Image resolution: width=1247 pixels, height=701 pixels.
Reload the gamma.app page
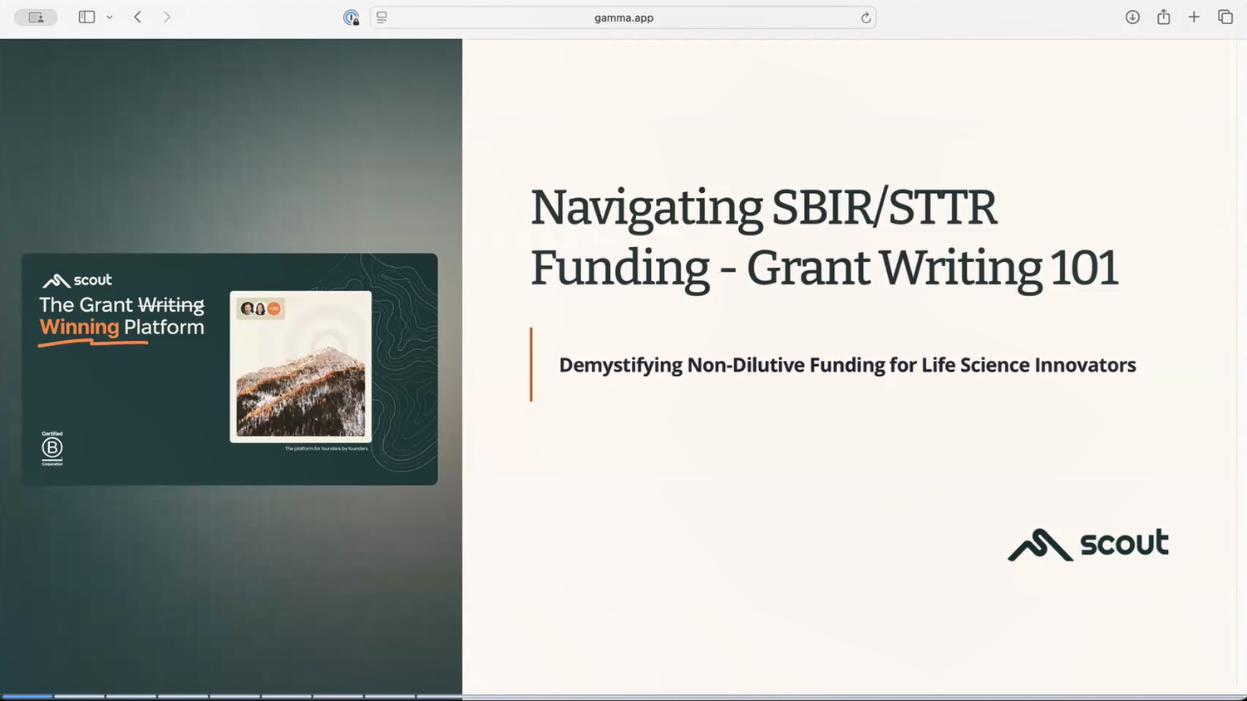coord(865,17)
